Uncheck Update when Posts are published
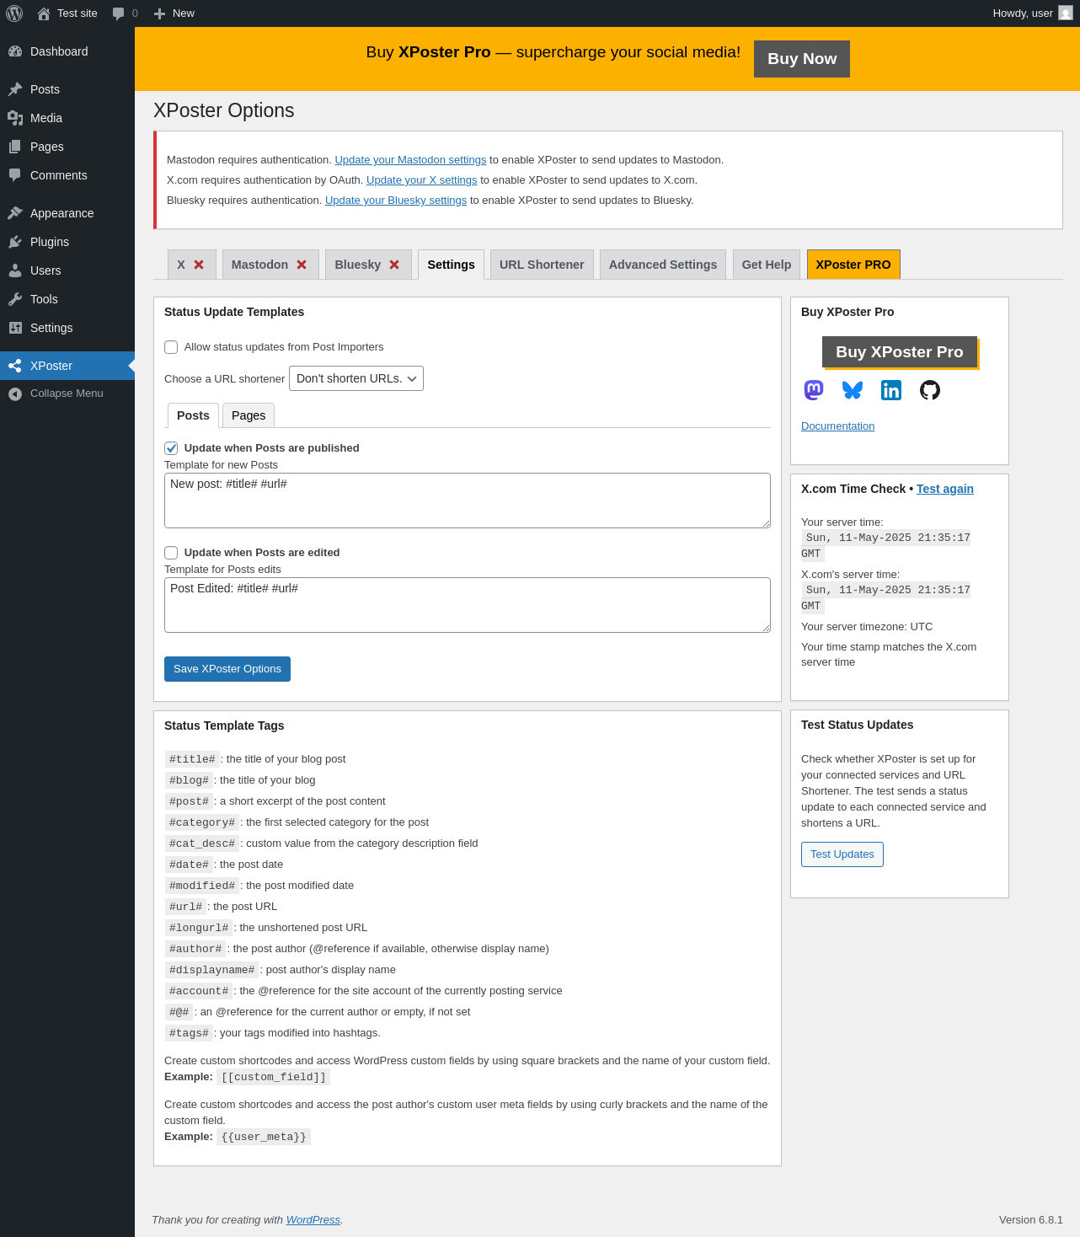Viewport: 1080px width, 1237px height. [x=171, y=448]
